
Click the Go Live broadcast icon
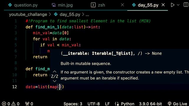[170, 104]
